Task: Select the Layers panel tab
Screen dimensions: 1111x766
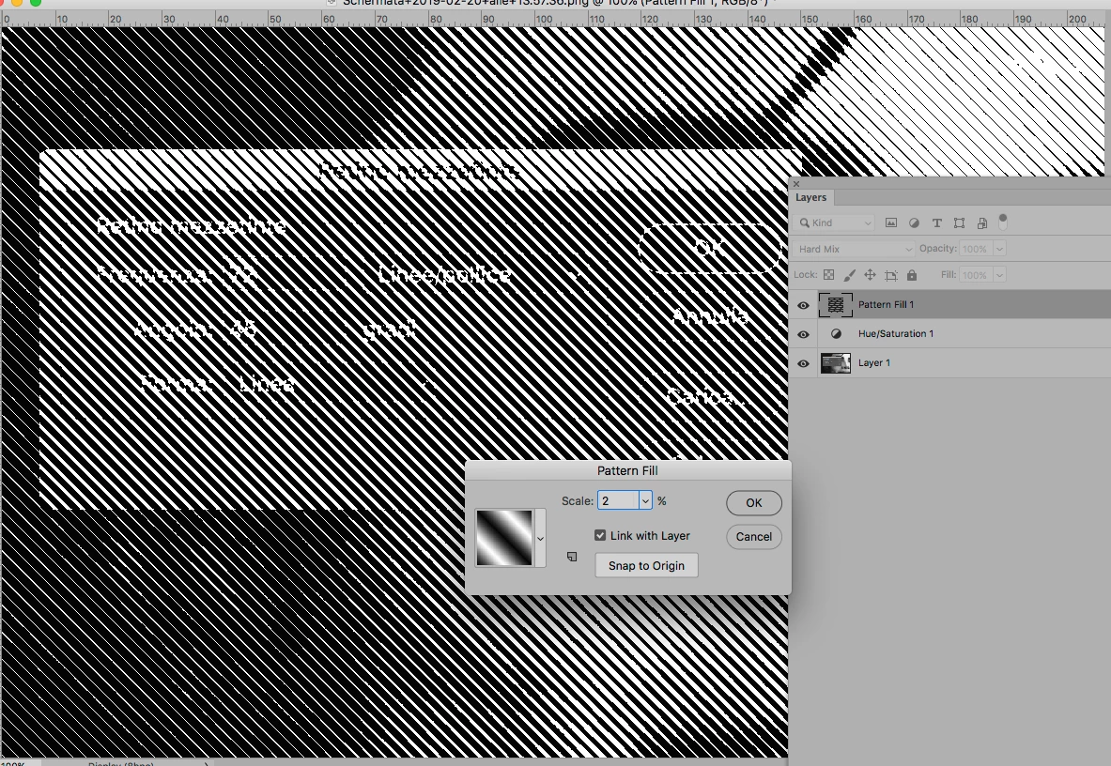Action: [810, 197]
